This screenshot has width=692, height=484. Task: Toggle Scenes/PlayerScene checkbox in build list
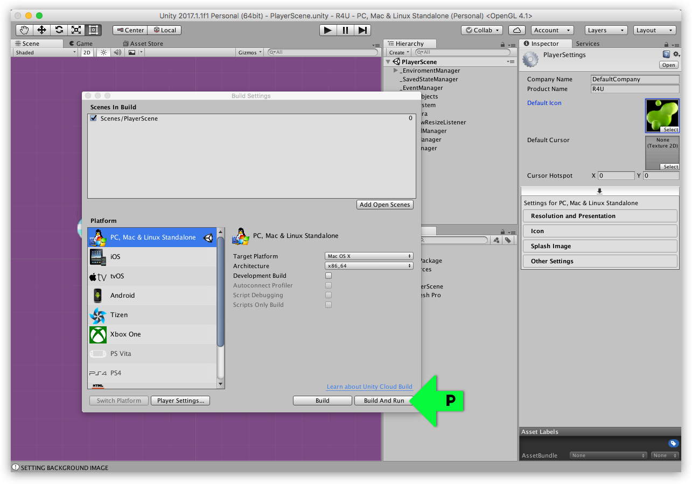point(94,118)
